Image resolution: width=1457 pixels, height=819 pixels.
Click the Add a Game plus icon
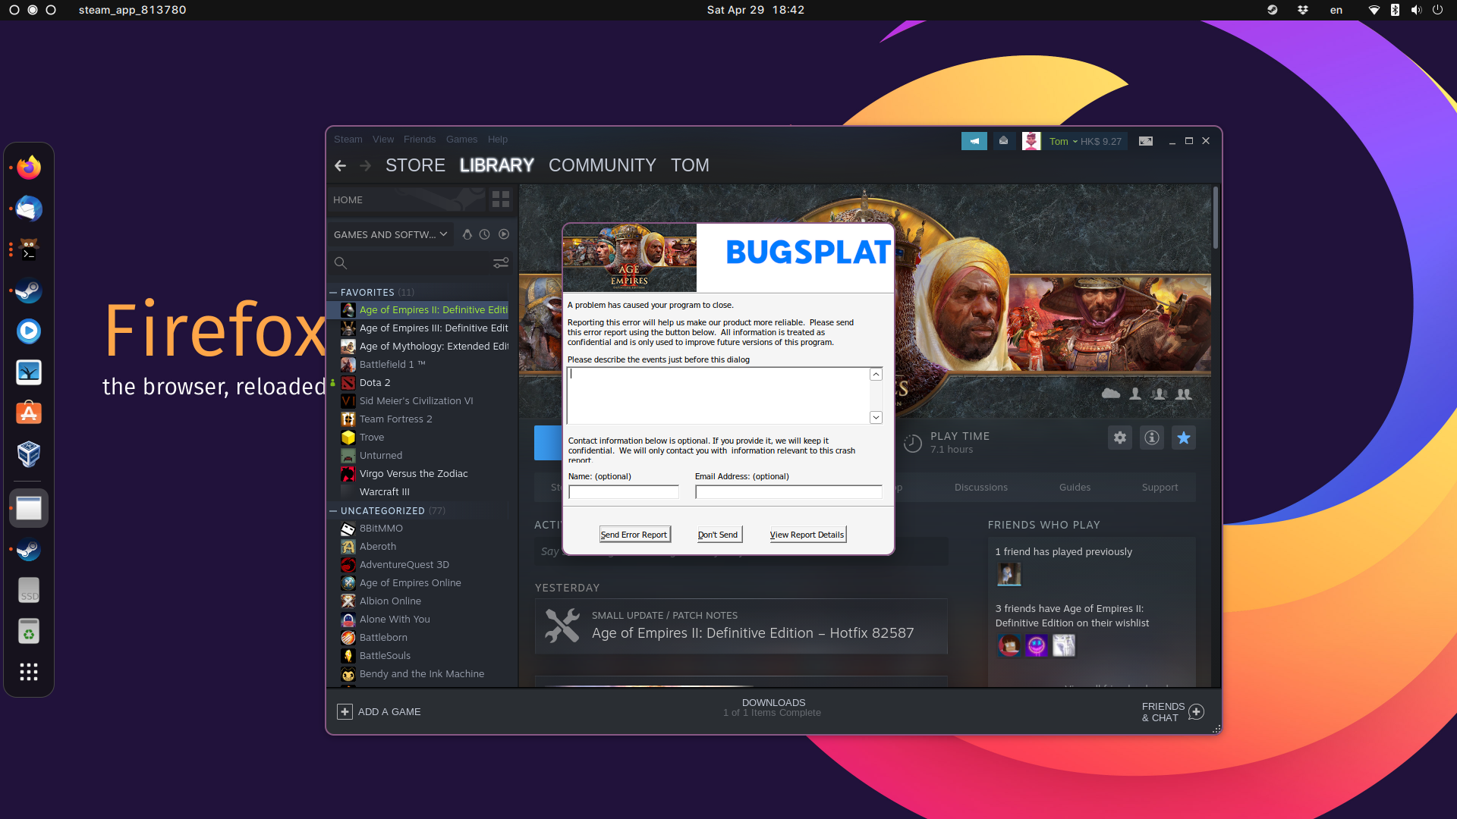pos(345,711)
